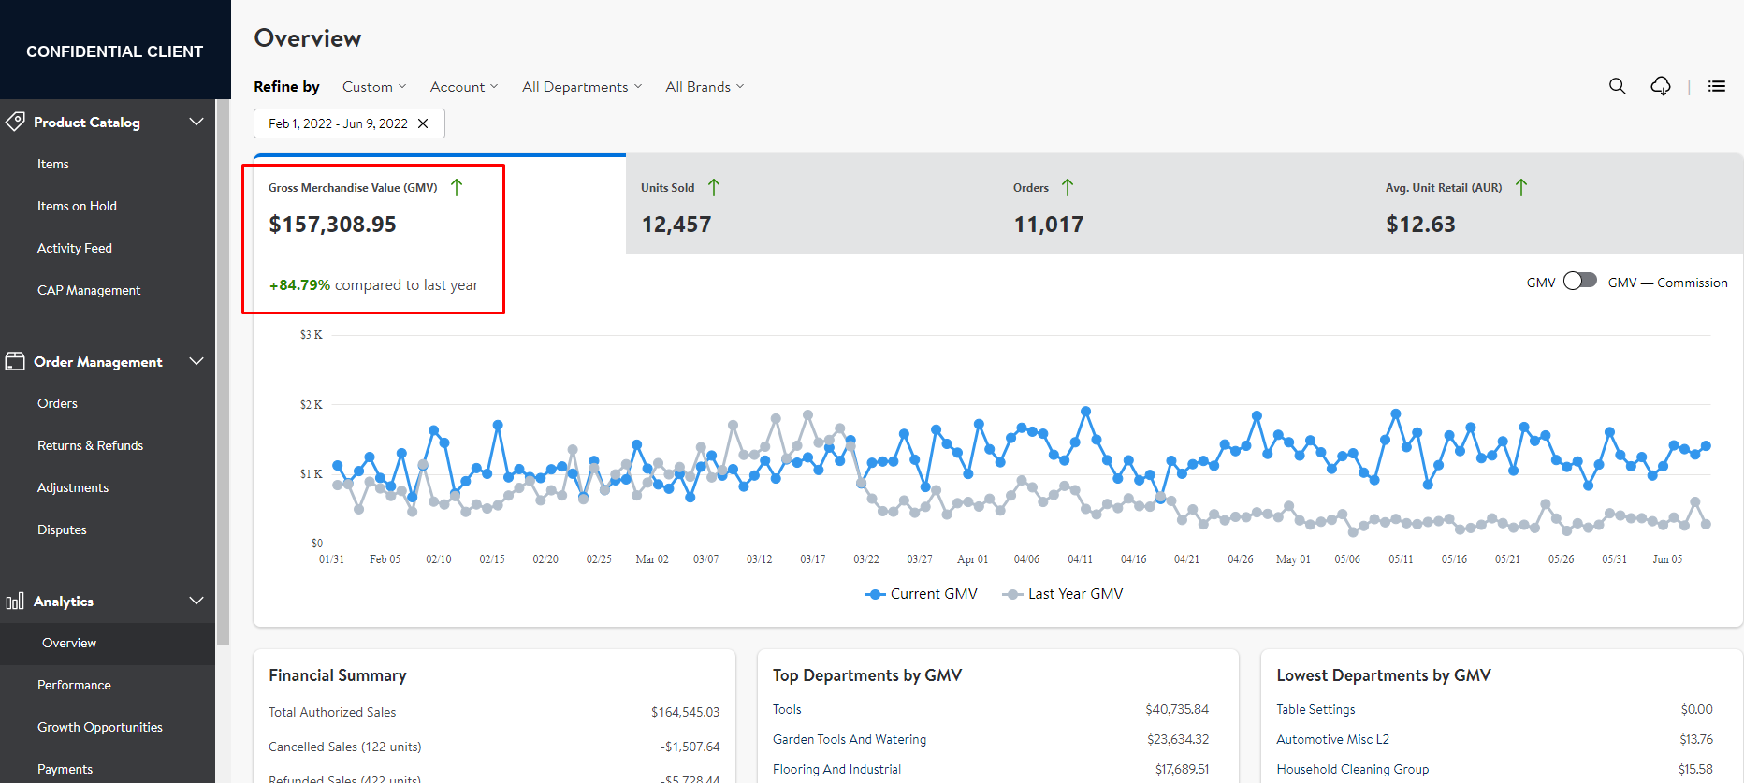Select the Units Sold tab
Screen dimensions: 1744x783
pos(812,204)
